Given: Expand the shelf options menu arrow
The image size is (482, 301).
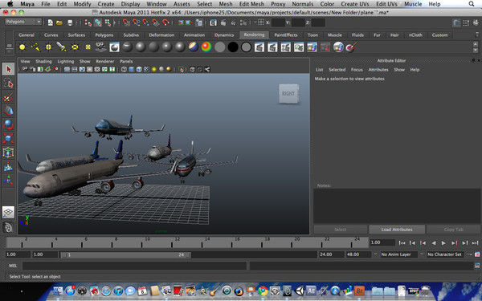Looking at the screenshot, I should coord(9,51).
